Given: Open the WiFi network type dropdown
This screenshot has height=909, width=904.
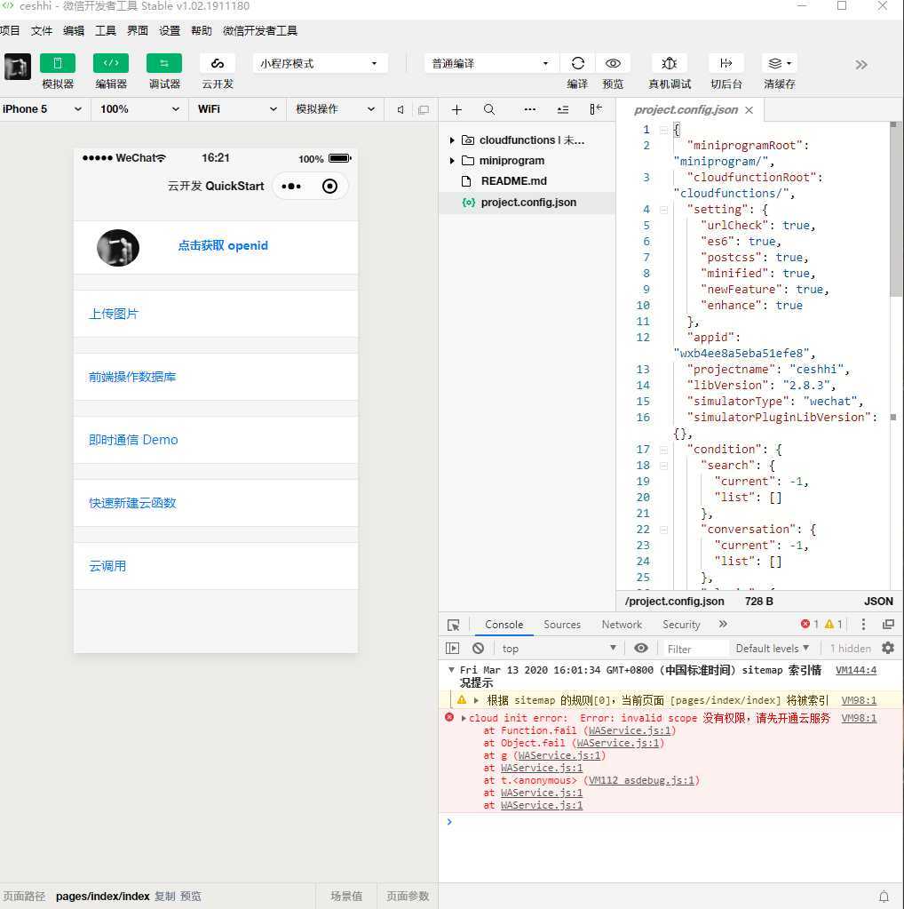Looking at the screenshot, I should (x=238, y=109).
